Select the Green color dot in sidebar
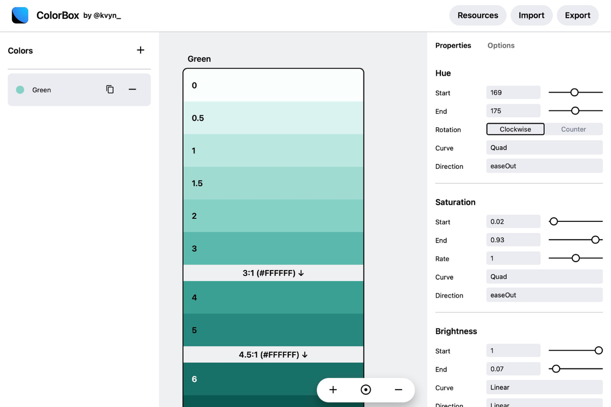 point(20,90)
